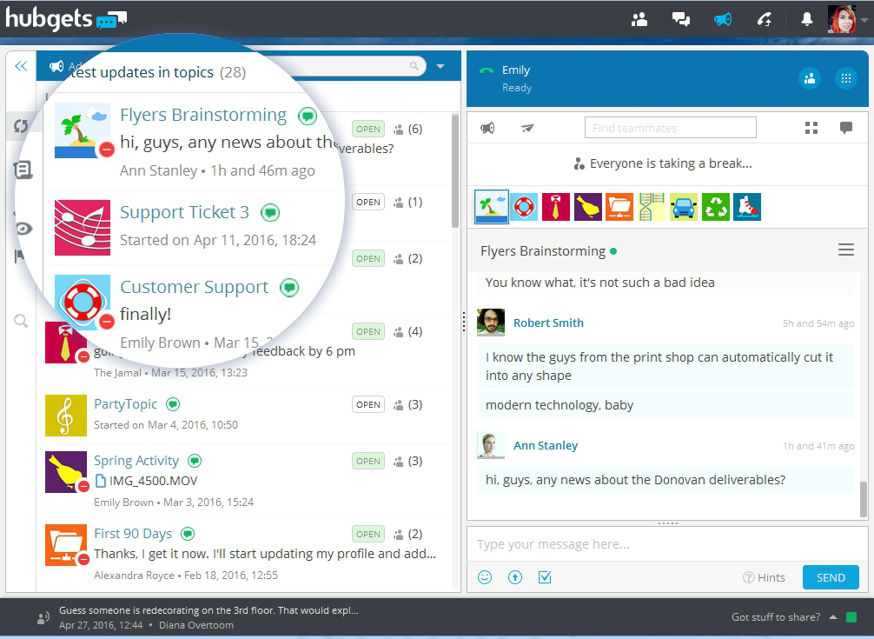Screen dimensions: 874x639
Task: Select the ice skate topic thumbnail
Action: (x=747, y=207)
